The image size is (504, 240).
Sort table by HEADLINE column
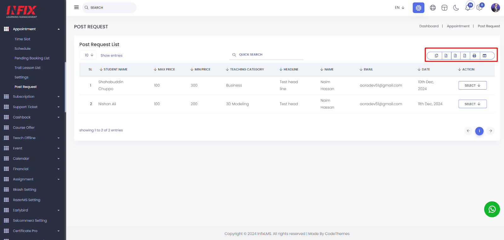pos(289,69)
